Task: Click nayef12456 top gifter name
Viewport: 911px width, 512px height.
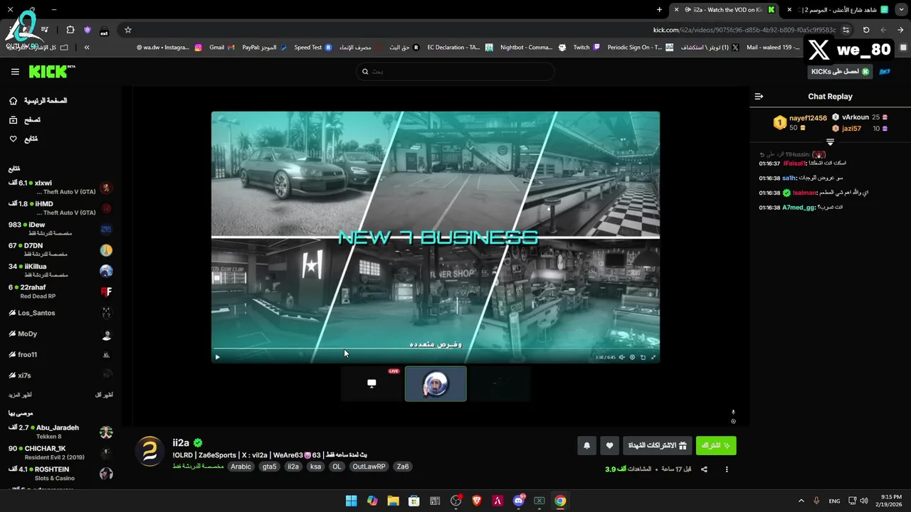Action: pyautogui.click(x=808, y=118)
